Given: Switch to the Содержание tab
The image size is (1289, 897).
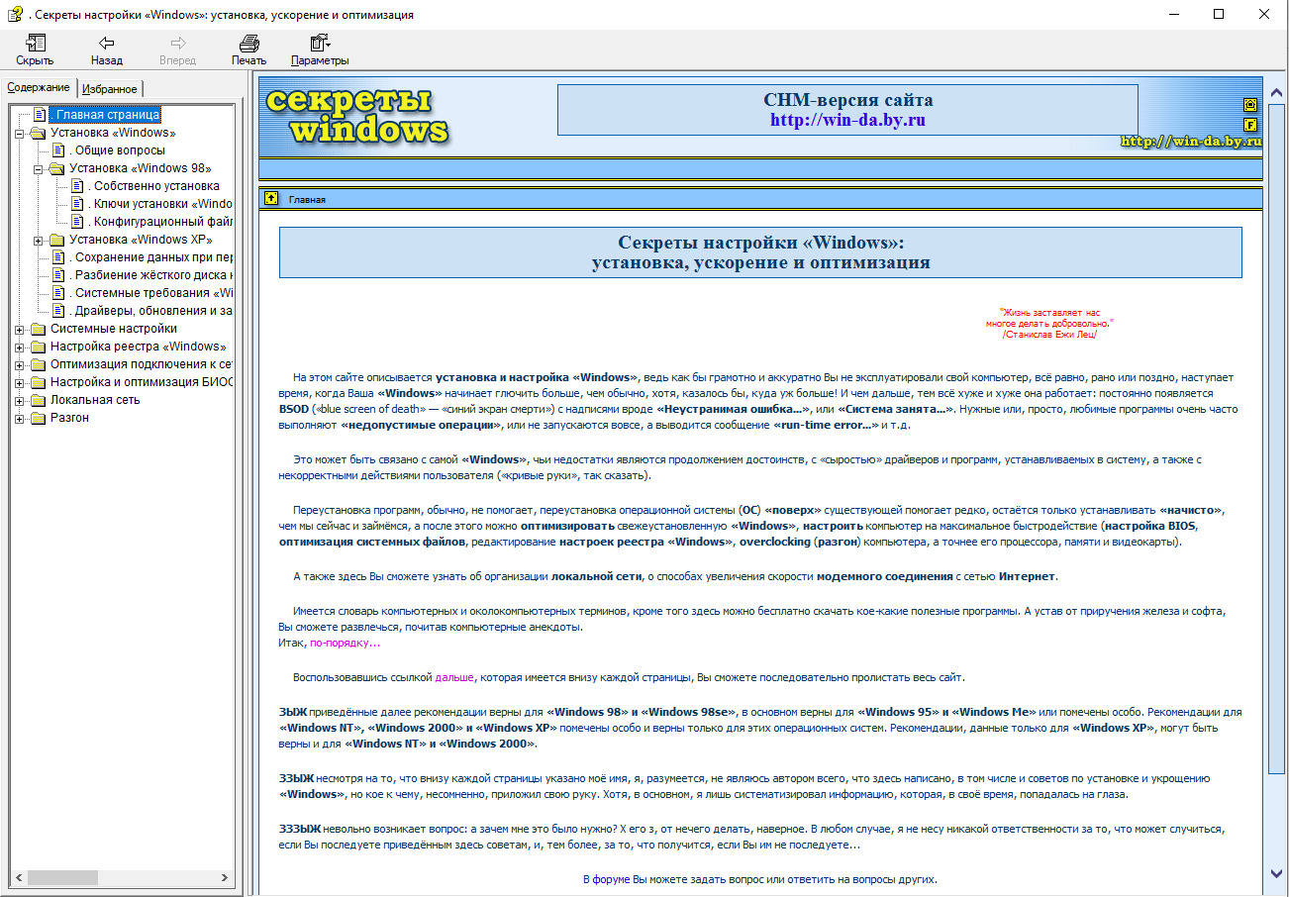Looking at the screenshot, I should pos(39,87).
